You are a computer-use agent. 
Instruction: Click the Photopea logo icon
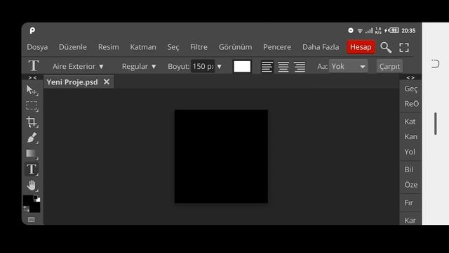click(x=32, y=30)
